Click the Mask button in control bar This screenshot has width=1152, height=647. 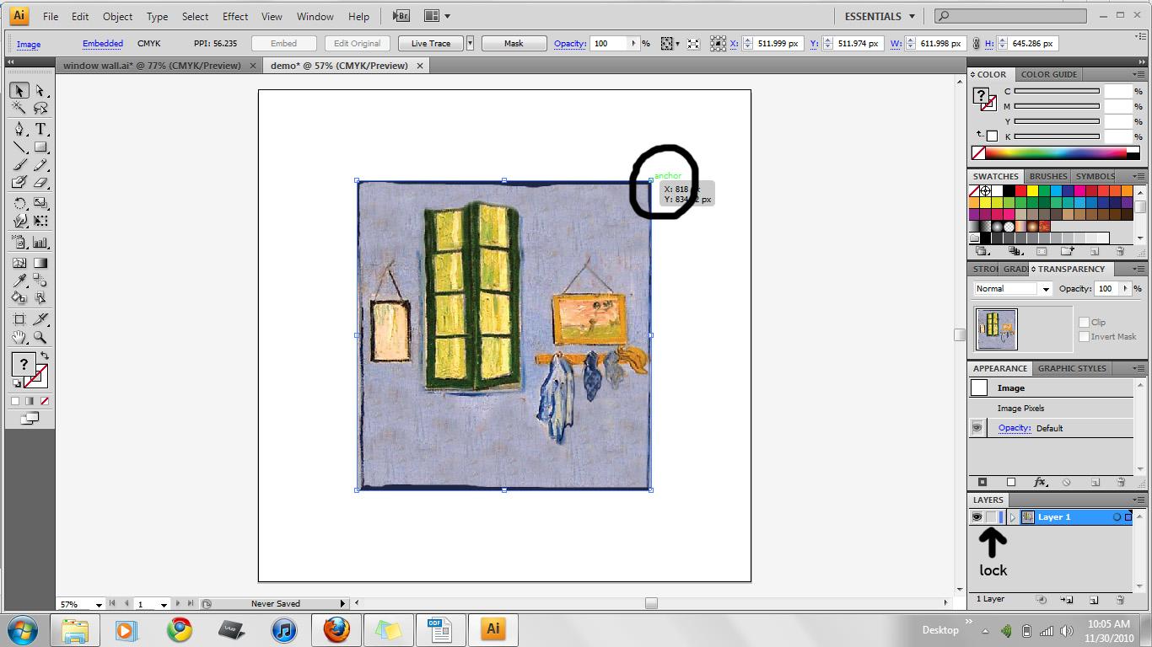pos(514,44)
